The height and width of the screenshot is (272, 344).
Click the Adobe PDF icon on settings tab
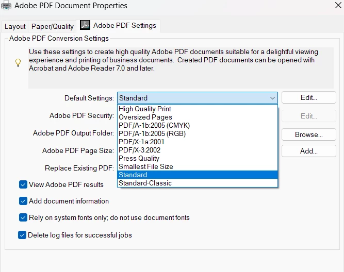[85, 25]
